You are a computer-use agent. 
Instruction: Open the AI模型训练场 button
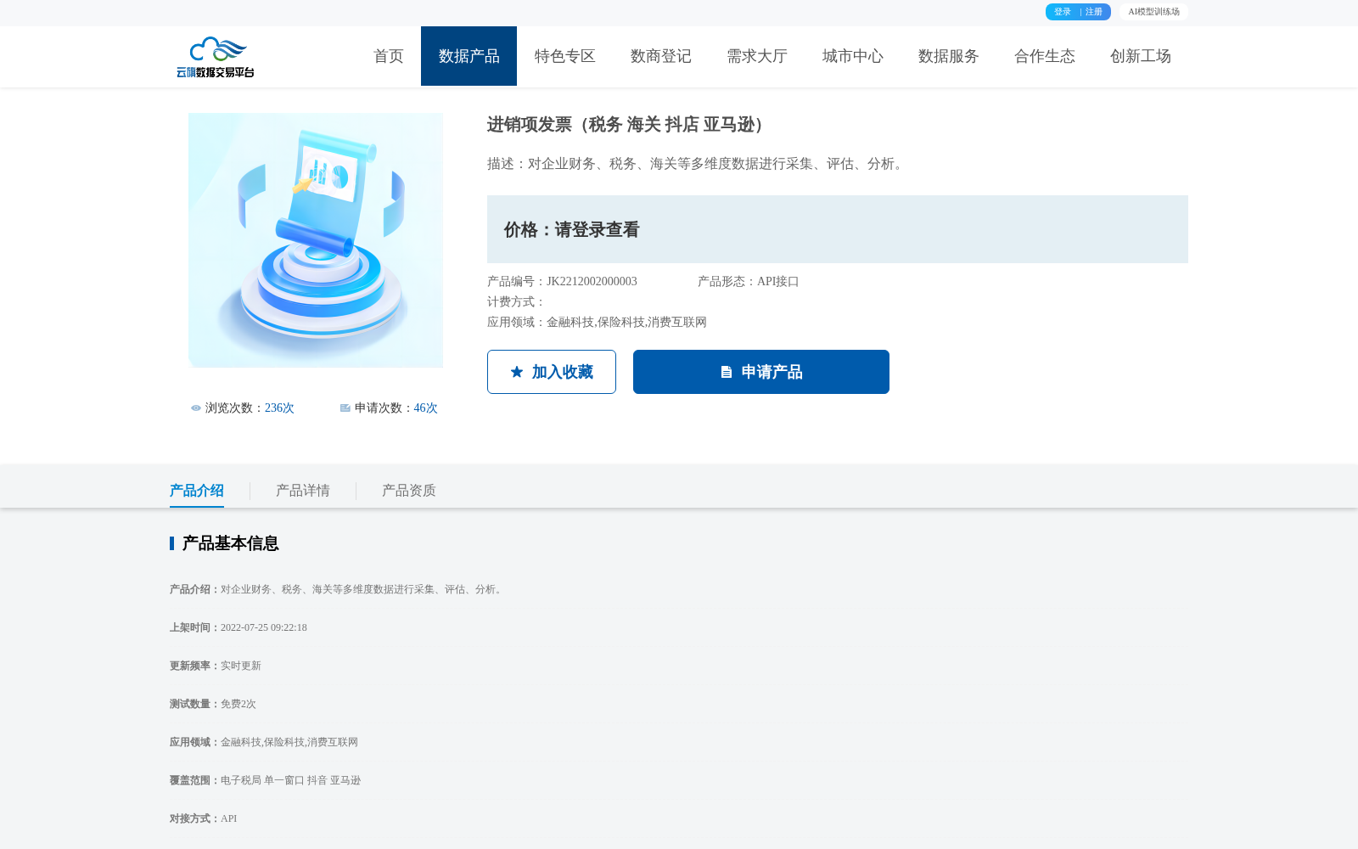click(x=1153, y=12)
